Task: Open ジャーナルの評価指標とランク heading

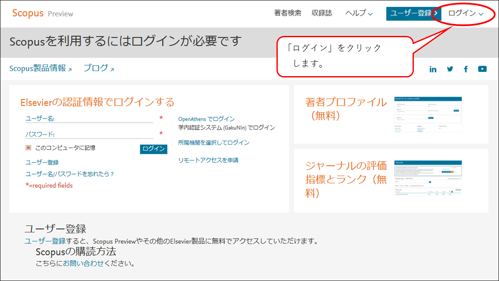Action: pyautogui.click(x=346, y=179)
